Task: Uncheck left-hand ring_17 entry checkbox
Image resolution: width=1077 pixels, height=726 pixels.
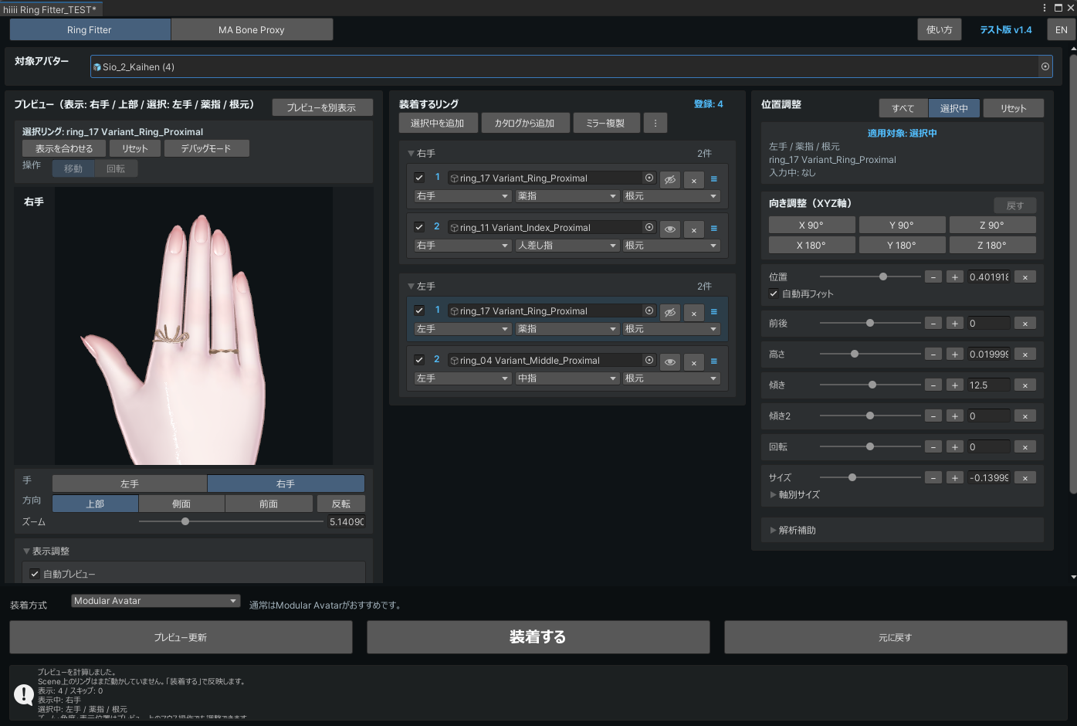Action: tap(419, 310)
